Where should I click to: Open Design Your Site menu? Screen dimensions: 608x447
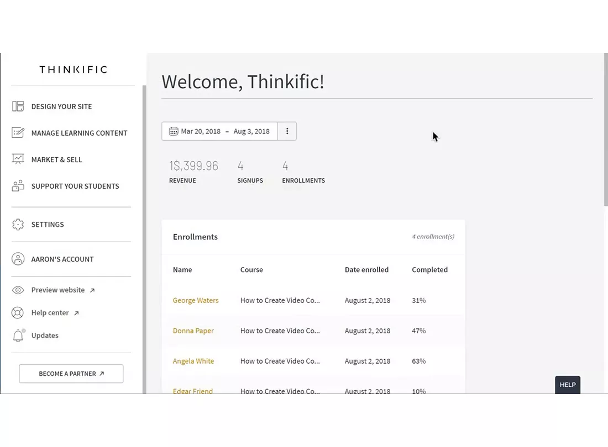click(x=62, y=107)
